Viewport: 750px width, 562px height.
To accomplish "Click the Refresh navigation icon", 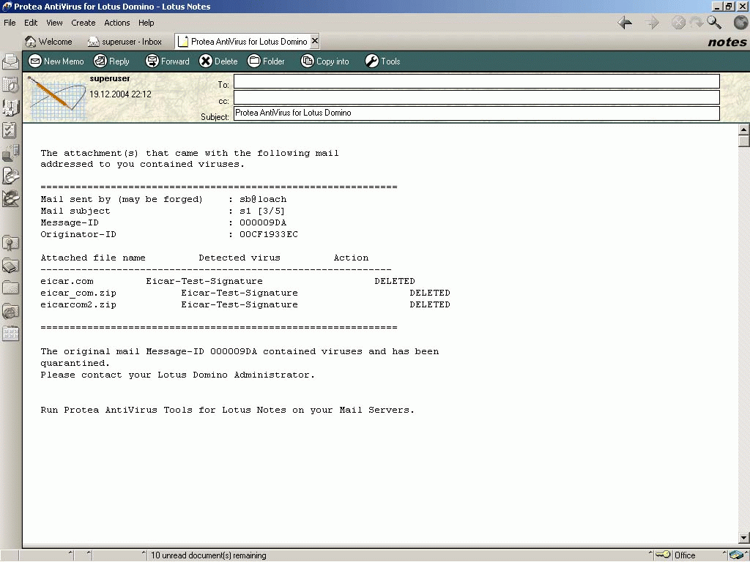I will click(697, 23).
